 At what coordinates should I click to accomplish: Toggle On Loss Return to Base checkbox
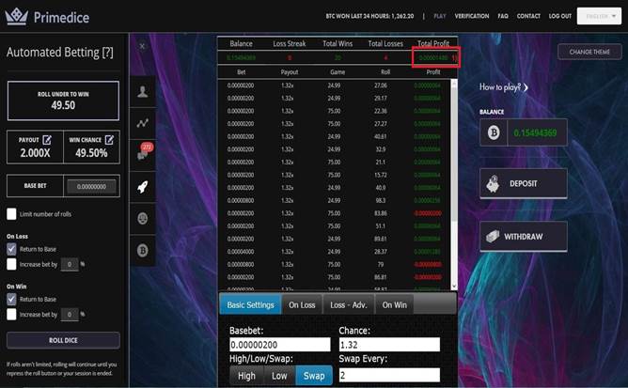point(12,249)
